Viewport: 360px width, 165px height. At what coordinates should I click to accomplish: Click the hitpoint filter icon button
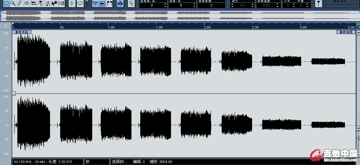pos(318,4)
